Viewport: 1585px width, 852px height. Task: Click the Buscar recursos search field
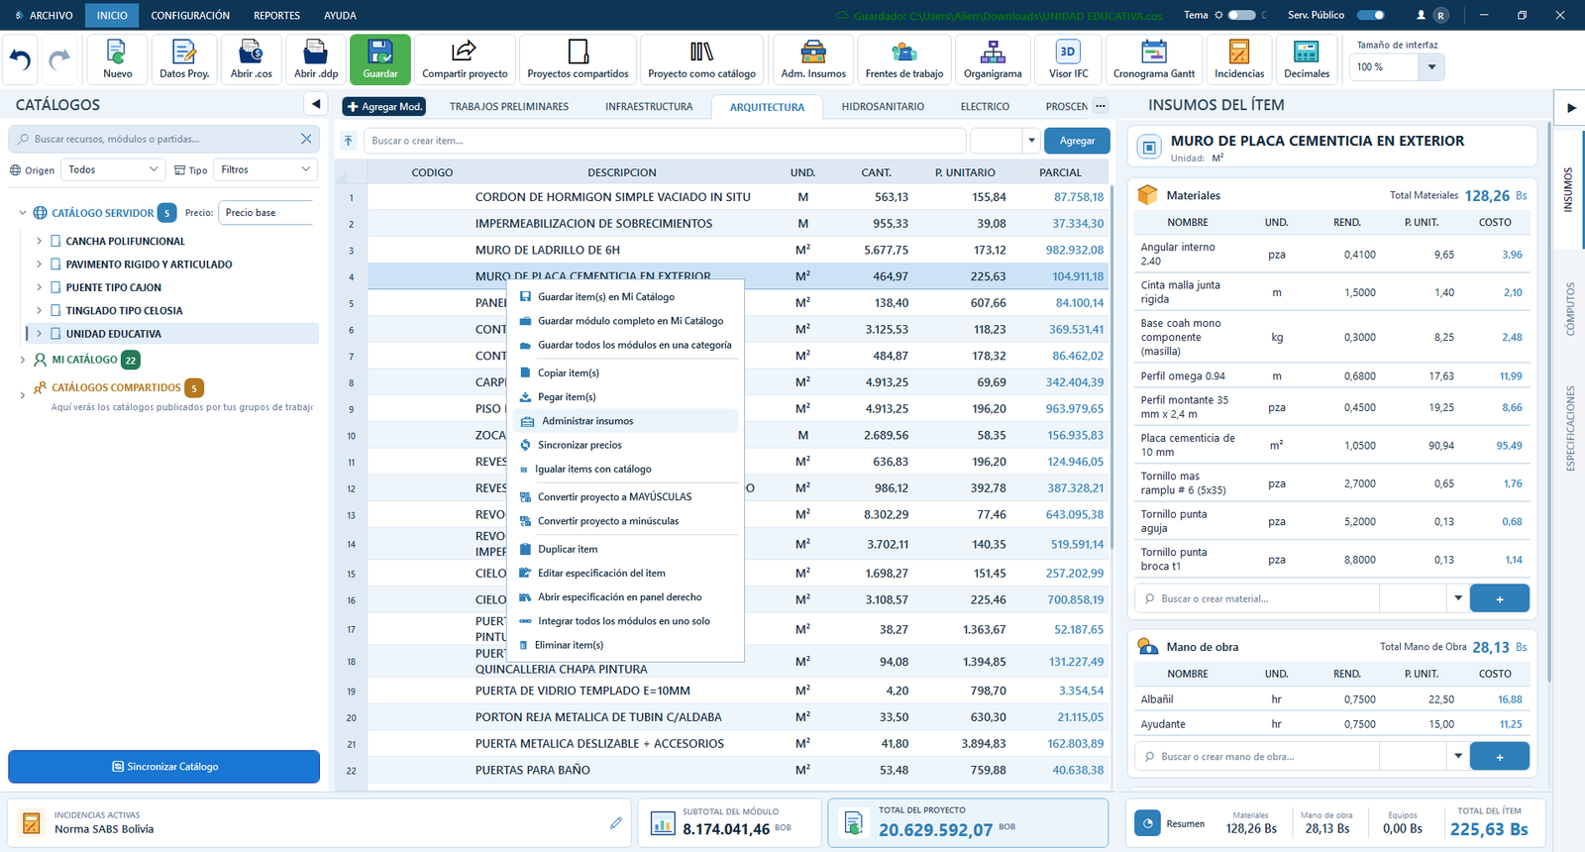pyautogui.click(x=163, y=139)
